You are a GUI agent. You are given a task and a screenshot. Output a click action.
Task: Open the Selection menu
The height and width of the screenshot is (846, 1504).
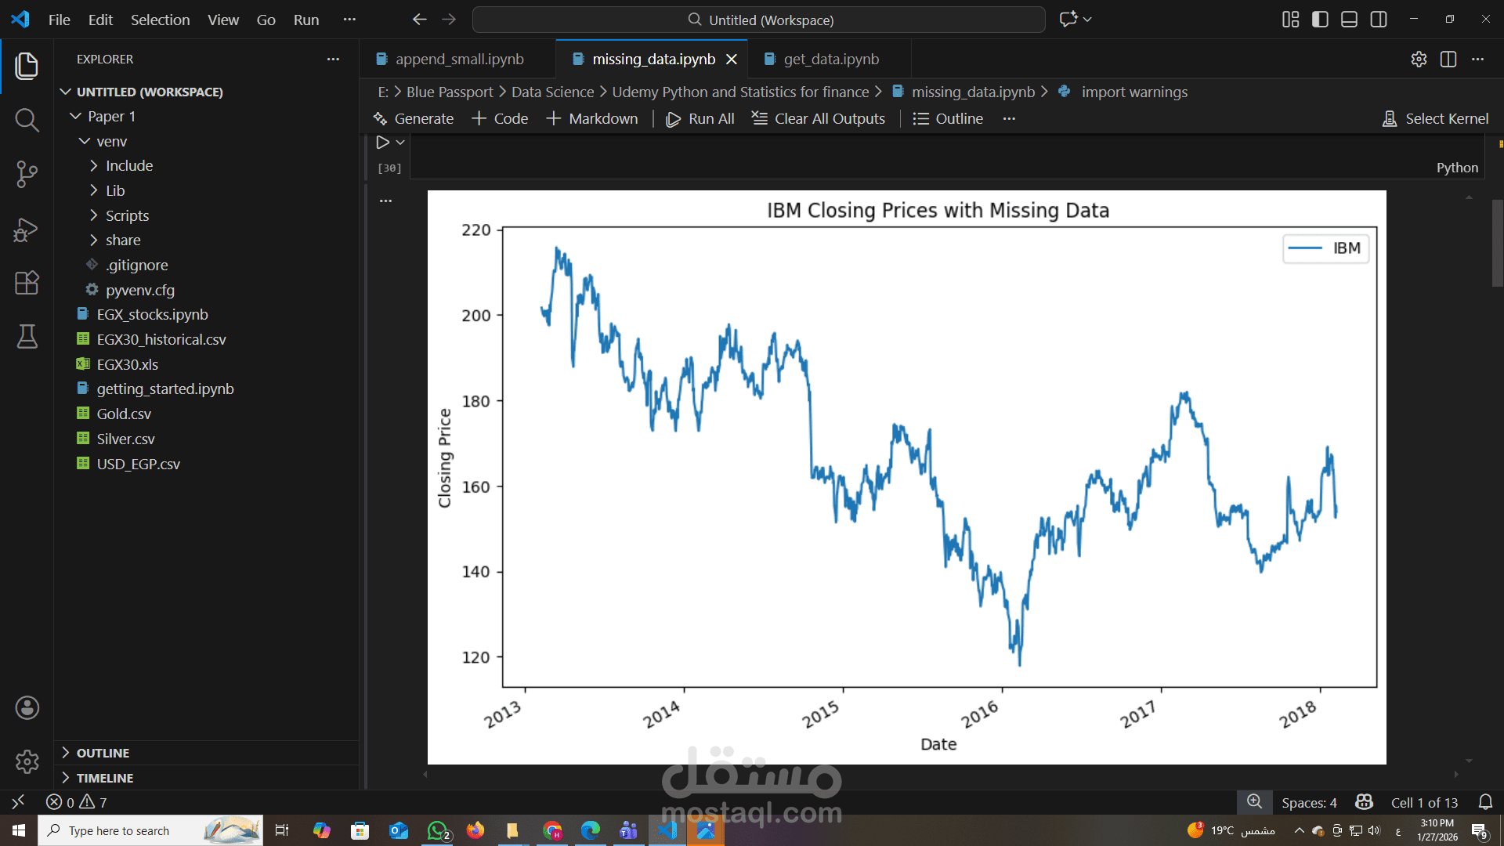160,20
